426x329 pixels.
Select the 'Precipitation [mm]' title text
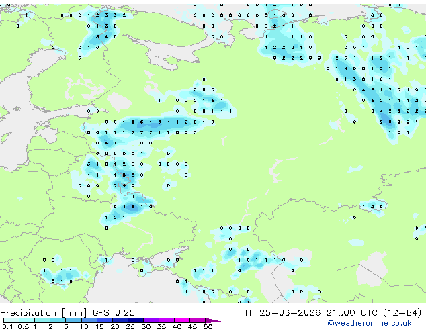click(44, 313)
